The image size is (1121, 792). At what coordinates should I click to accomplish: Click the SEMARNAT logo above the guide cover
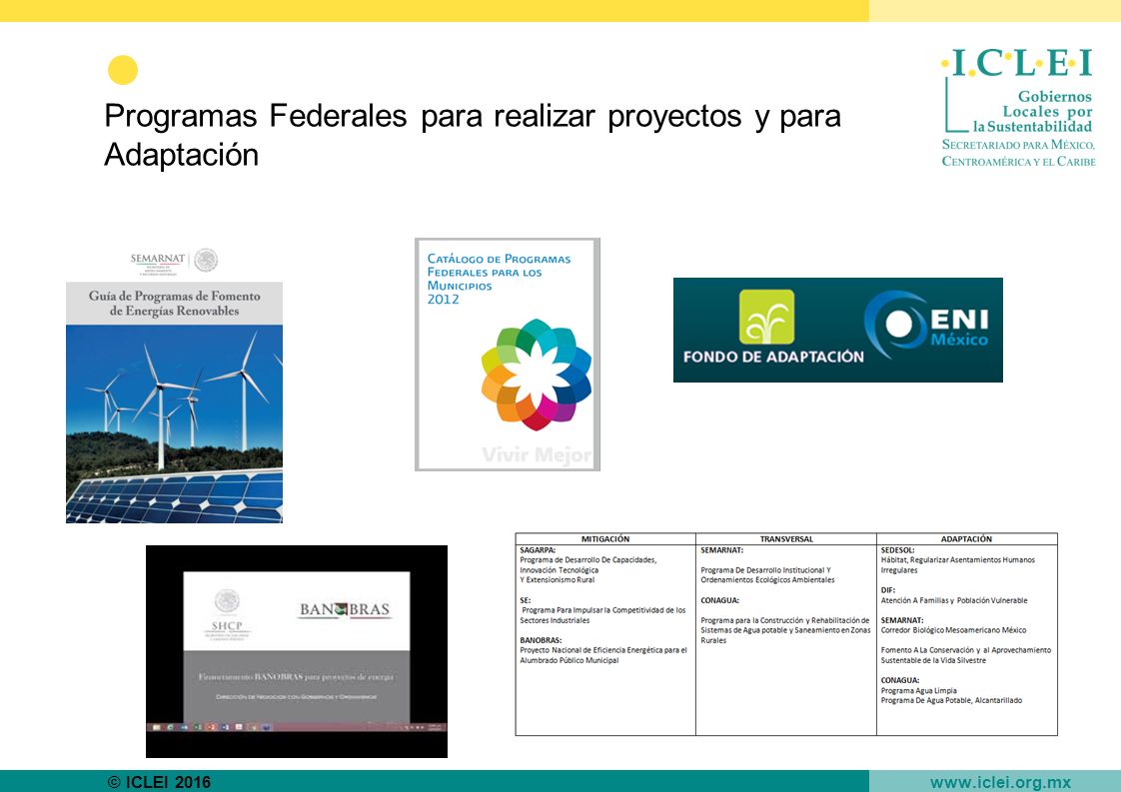click(157, 261)
